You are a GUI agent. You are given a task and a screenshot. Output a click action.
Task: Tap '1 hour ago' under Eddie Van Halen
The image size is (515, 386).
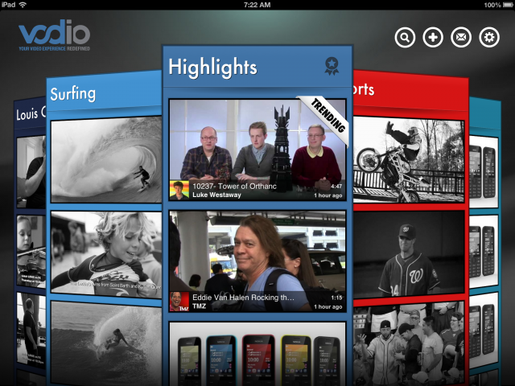click(x=328, y=307)
